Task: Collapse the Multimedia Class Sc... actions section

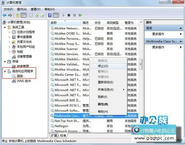Action: click(181, 41)
